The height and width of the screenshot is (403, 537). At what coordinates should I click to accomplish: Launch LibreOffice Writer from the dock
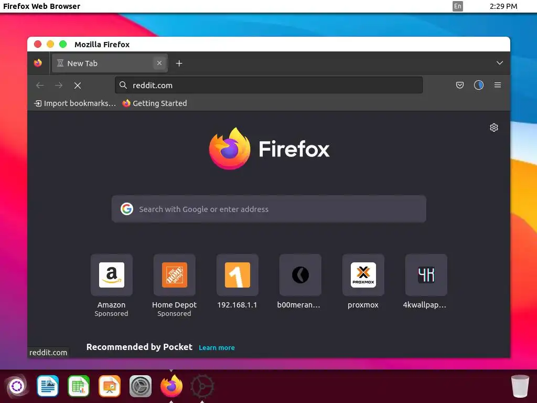point(48,386)
